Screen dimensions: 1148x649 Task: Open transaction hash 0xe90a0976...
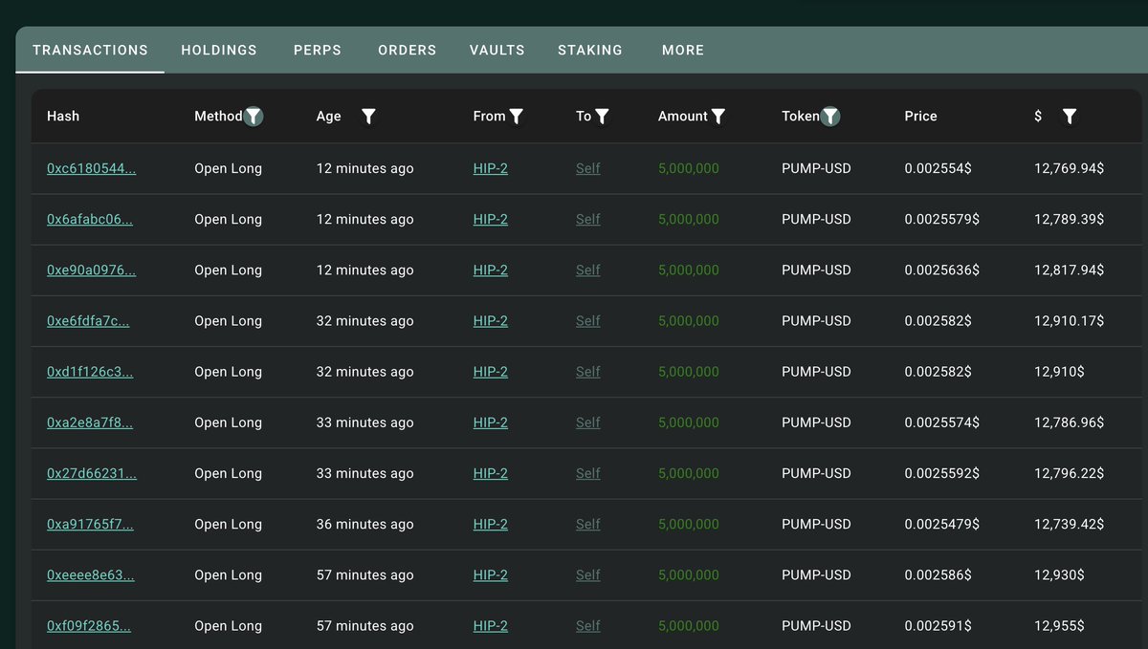pos(91,270)
